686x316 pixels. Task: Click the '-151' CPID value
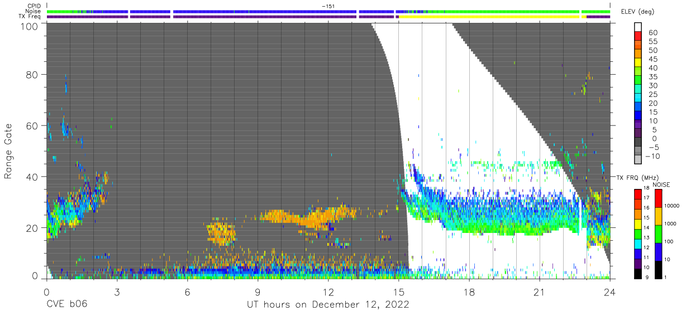[x=329, y=6]
